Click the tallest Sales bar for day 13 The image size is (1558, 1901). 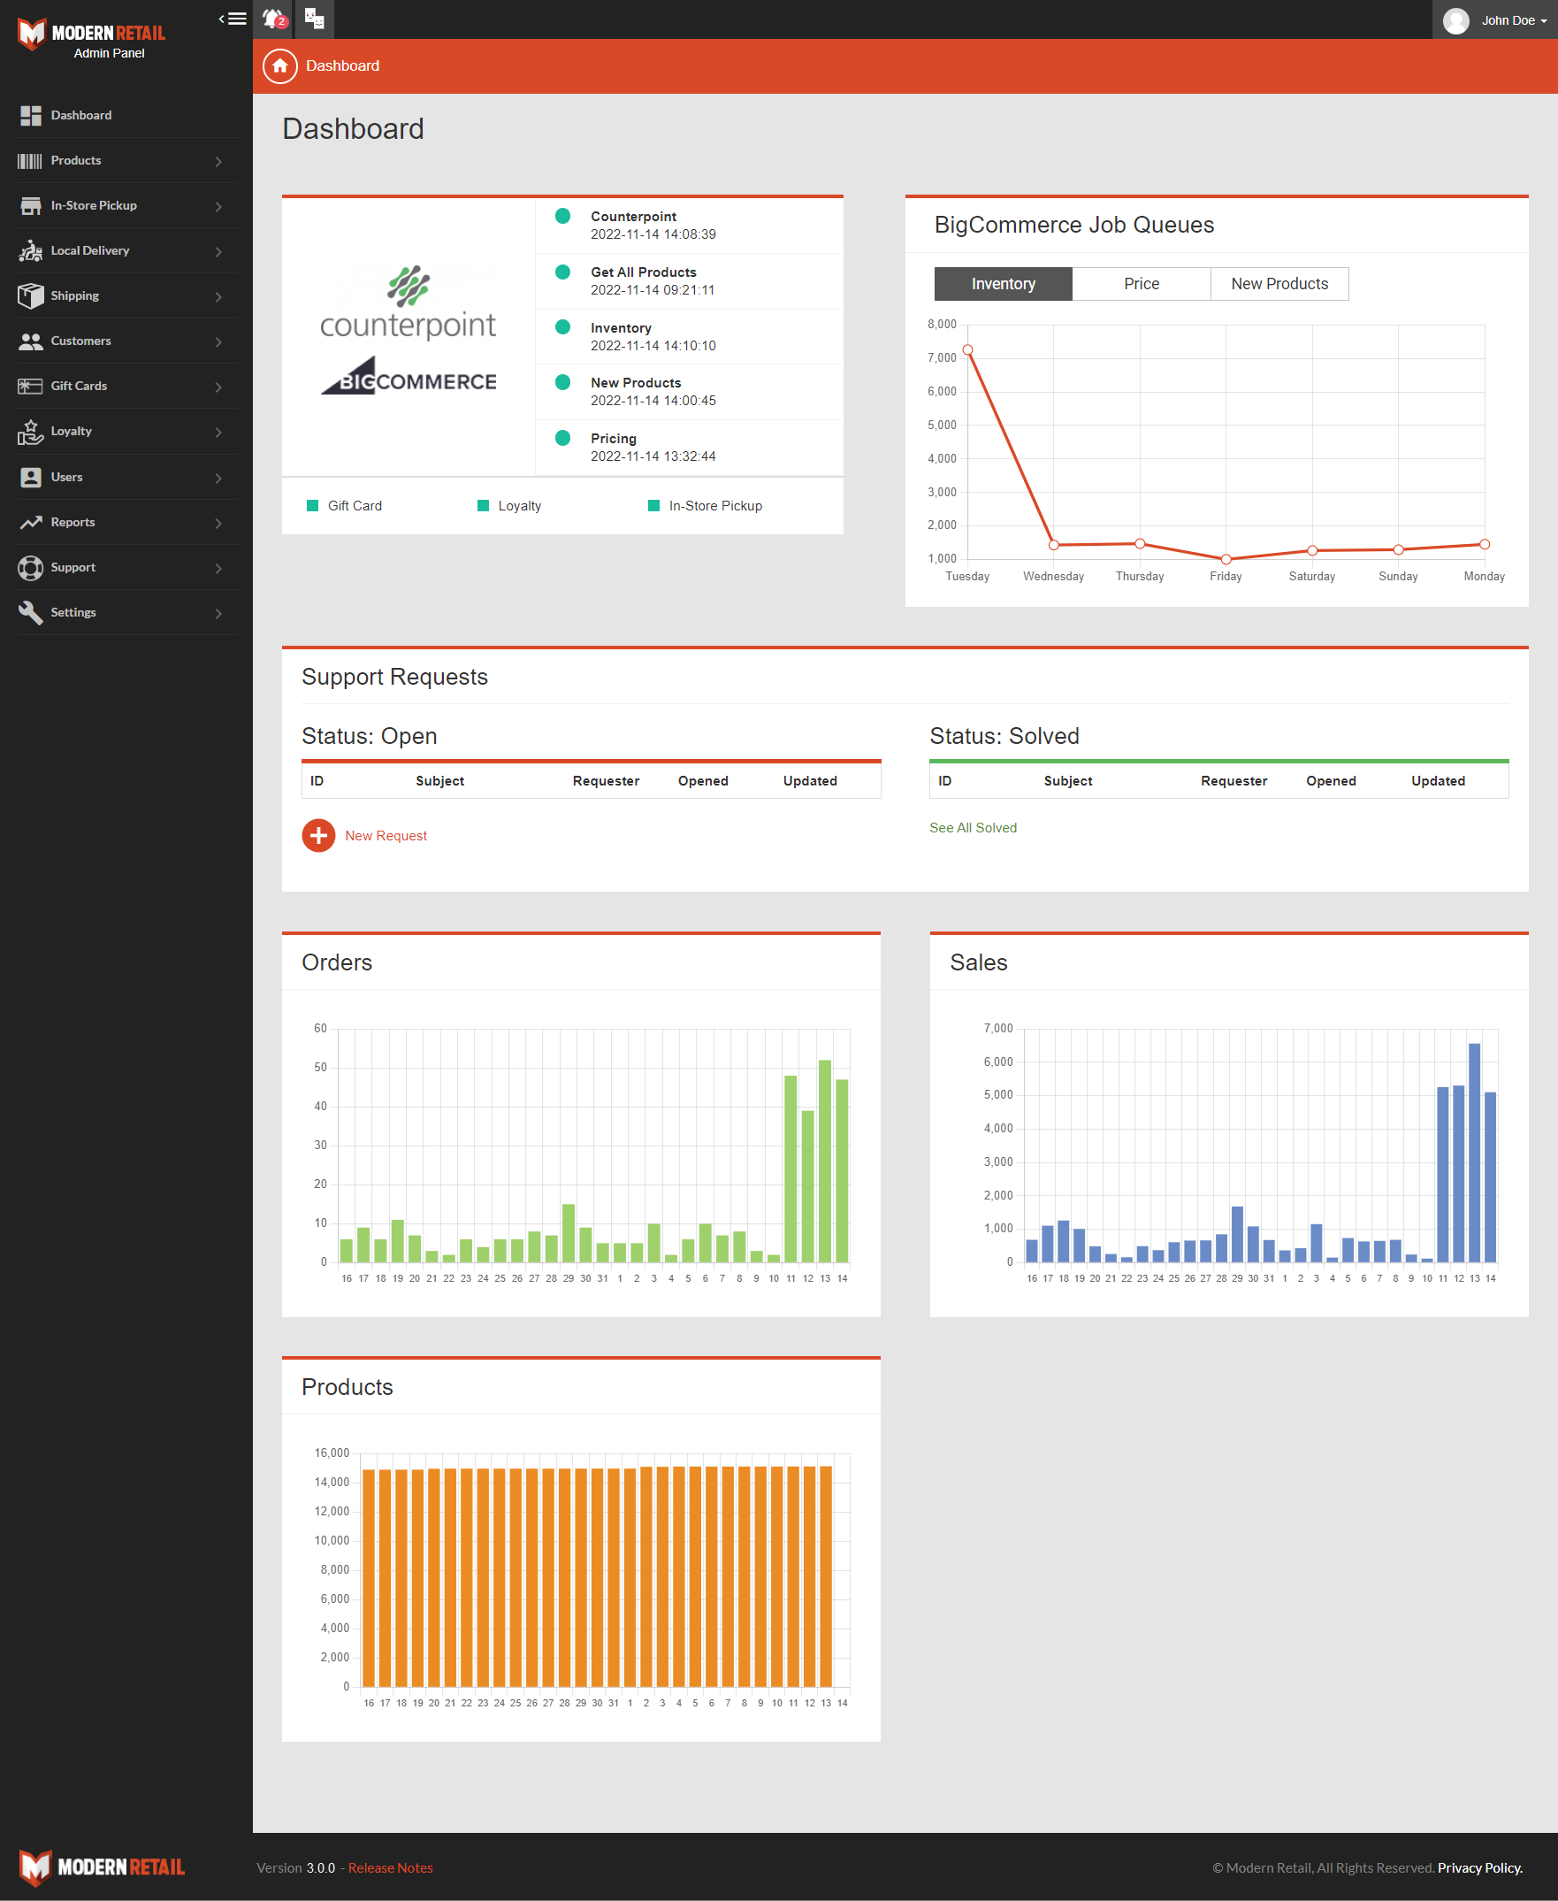(1474, 1152)
